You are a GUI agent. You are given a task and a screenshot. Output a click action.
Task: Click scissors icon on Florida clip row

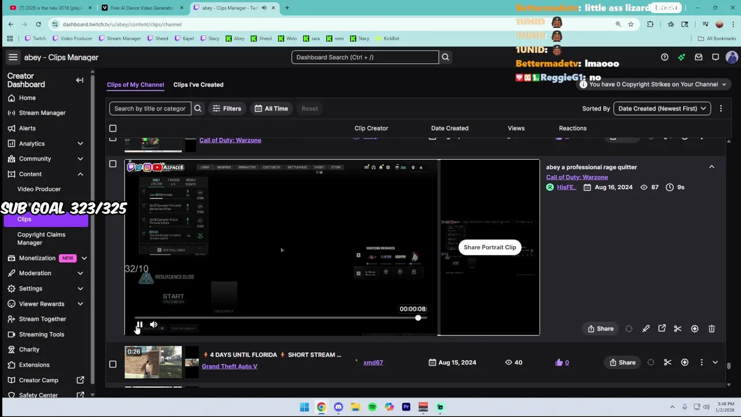click(667, 363)
